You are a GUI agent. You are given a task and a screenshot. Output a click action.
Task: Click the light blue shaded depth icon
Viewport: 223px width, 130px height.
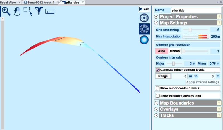(x=144, y=40)
